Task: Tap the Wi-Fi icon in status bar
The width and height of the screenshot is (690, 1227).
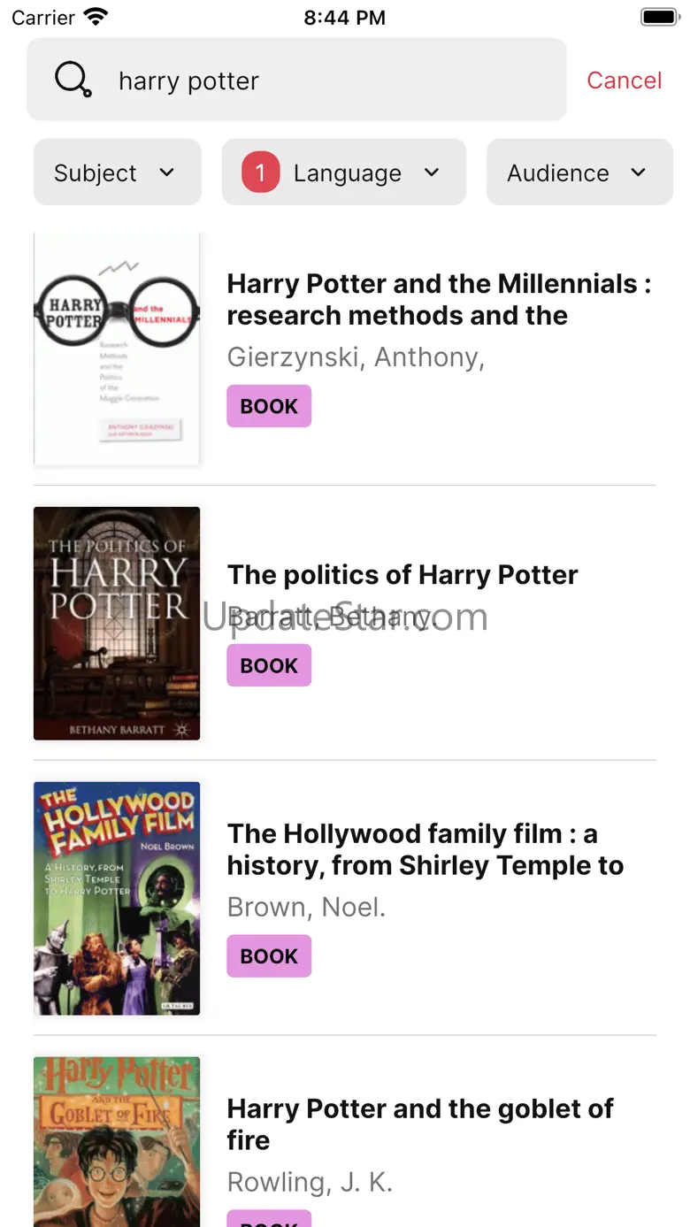Action: (x=96, y=17)
